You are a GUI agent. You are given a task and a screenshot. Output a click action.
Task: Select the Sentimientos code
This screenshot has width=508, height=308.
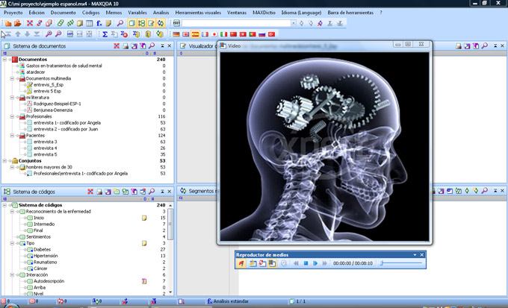click(x=38, y=237)
